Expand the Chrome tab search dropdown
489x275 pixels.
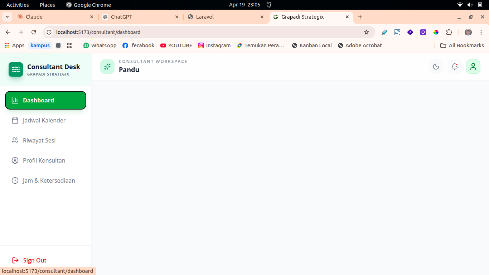7,17
